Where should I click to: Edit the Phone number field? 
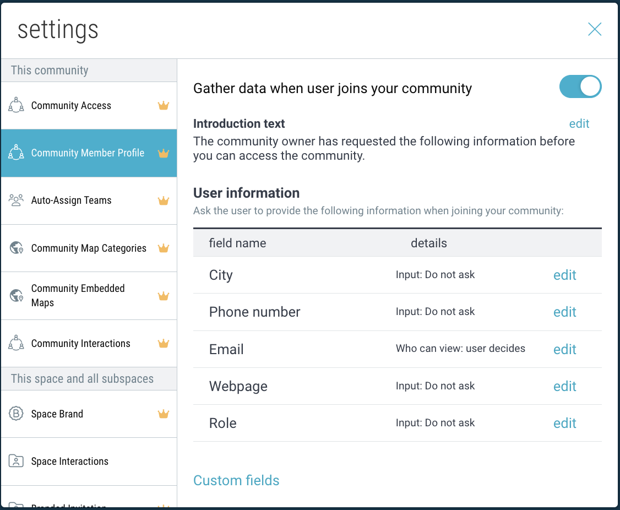pos(564,312)
